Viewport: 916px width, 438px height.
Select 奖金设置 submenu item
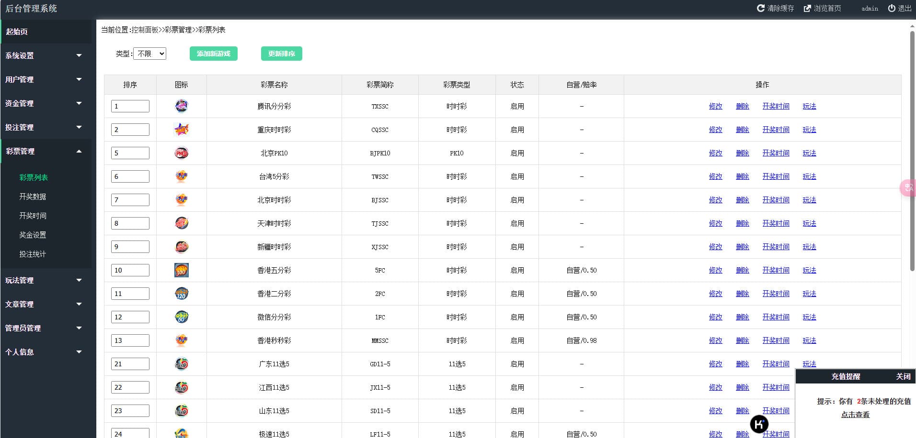pyautogui.click(x=33, y=235)
